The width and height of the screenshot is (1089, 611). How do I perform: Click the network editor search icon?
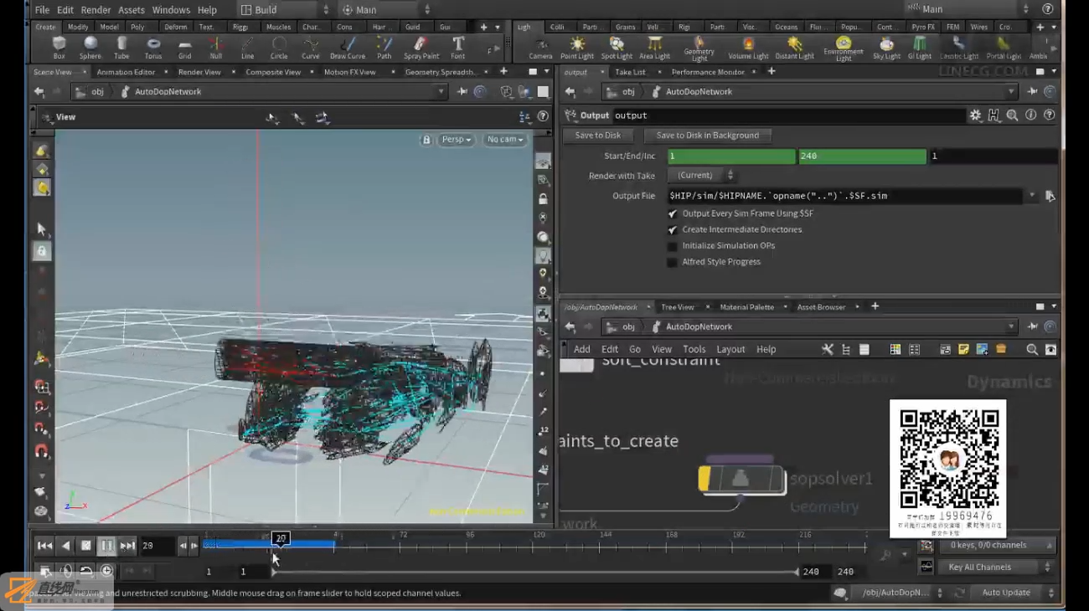tap(1032, 350)
